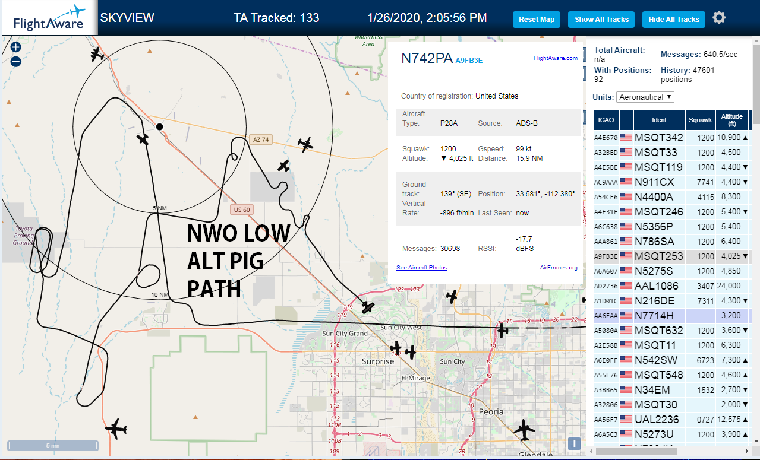
Task: Select the MSQT30 row
Action: pyautogui.click(x=671, y=405)
